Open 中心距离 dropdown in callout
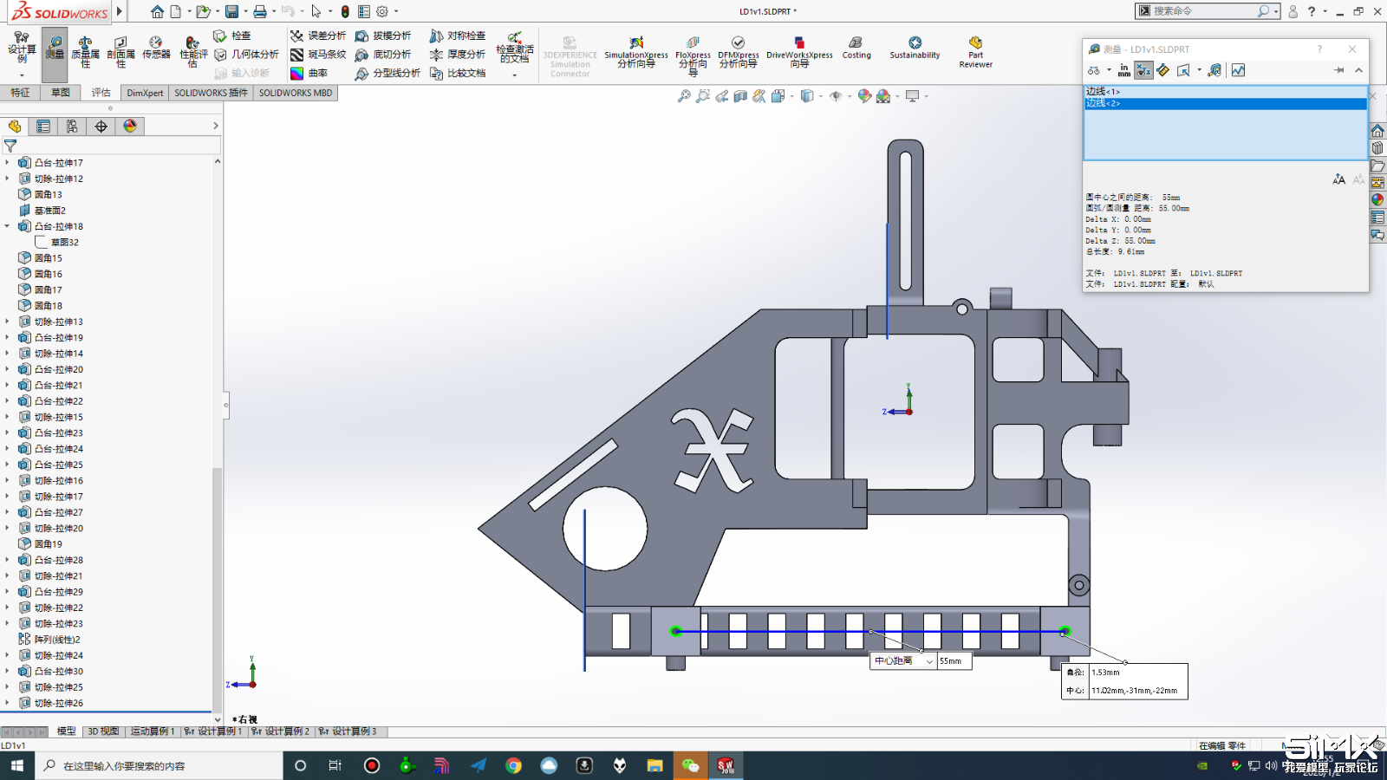Viewport: 1387px width, 780px height. (929, 661)
